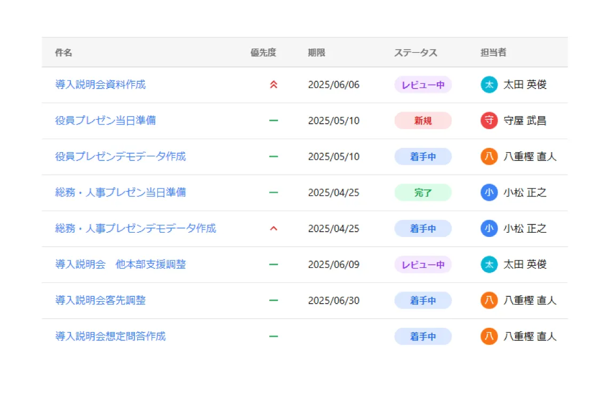The height and width of the screenshot is (395, 608).
Task: Click the green 完了 status badge
Action: point(423,193)
